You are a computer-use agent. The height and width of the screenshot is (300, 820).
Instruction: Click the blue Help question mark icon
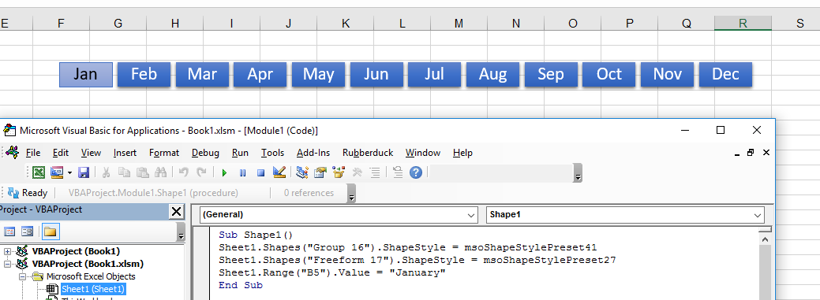[x=416, y=172]
